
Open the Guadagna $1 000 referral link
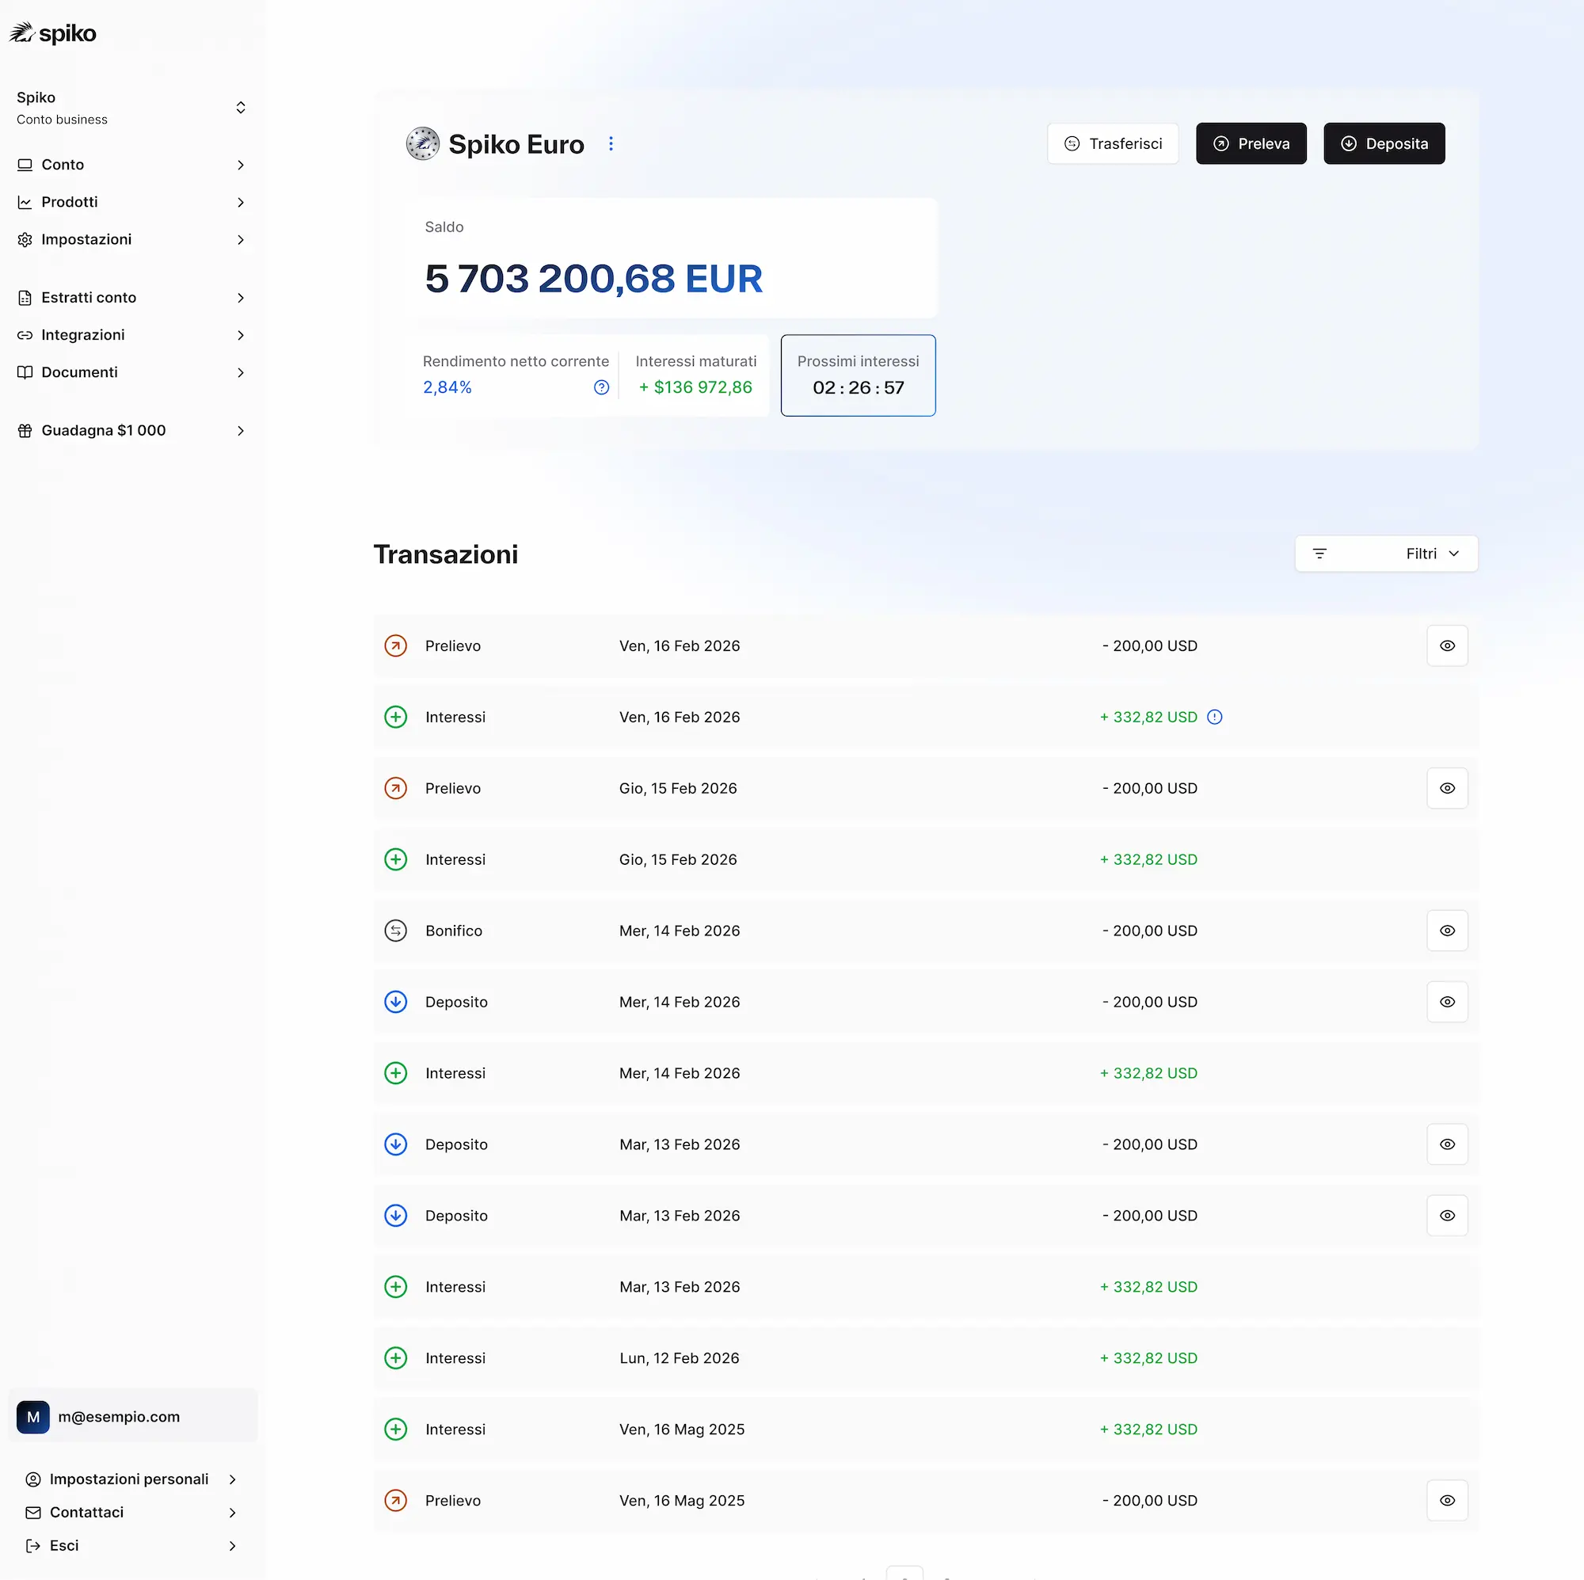[132, 431]
